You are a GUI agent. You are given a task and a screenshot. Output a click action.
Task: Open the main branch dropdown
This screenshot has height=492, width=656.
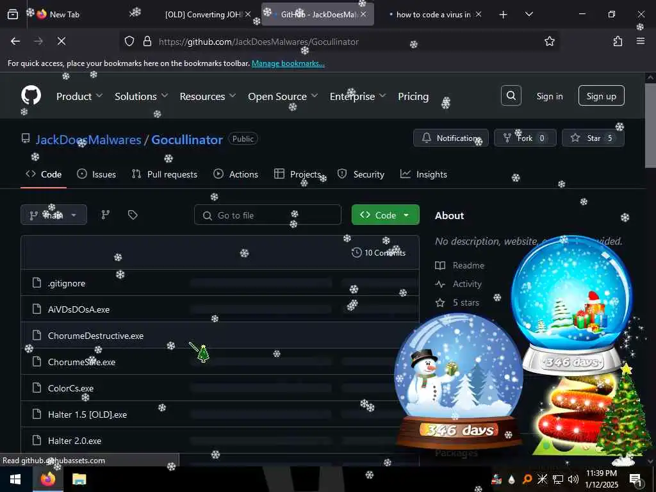(x=54, y=215)
